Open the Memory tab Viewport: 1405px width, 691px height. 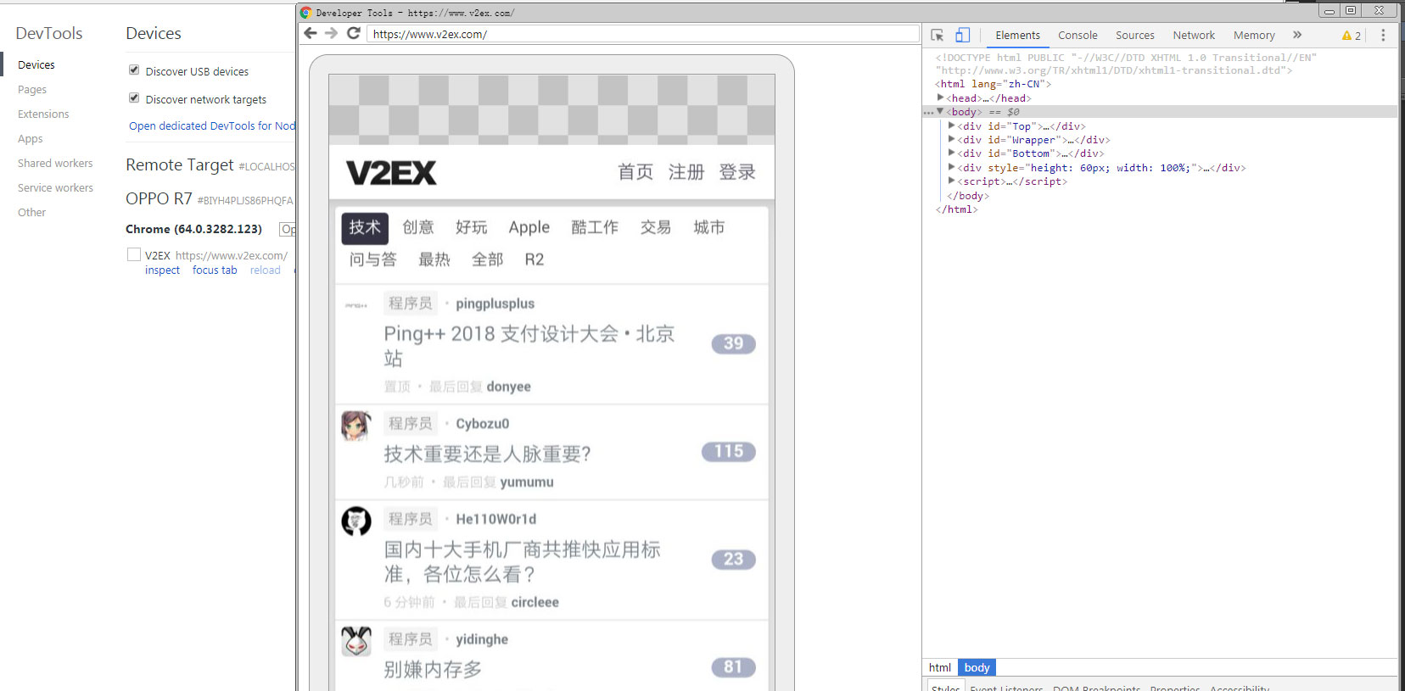tap(1254, 36)
